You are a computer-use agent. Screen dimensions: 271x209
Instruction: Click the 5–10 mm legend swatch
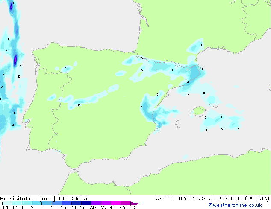click(x=47, y=203)
